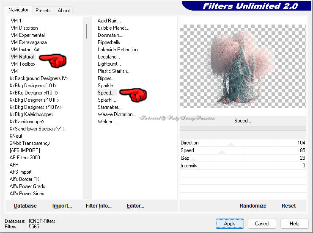Open Help for the dialog

(x=294, y=224)
